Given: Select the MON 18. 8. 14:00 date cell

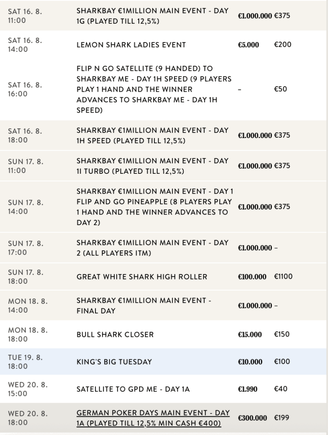Looking at the screenshot, I should click(x=28, y=305).
